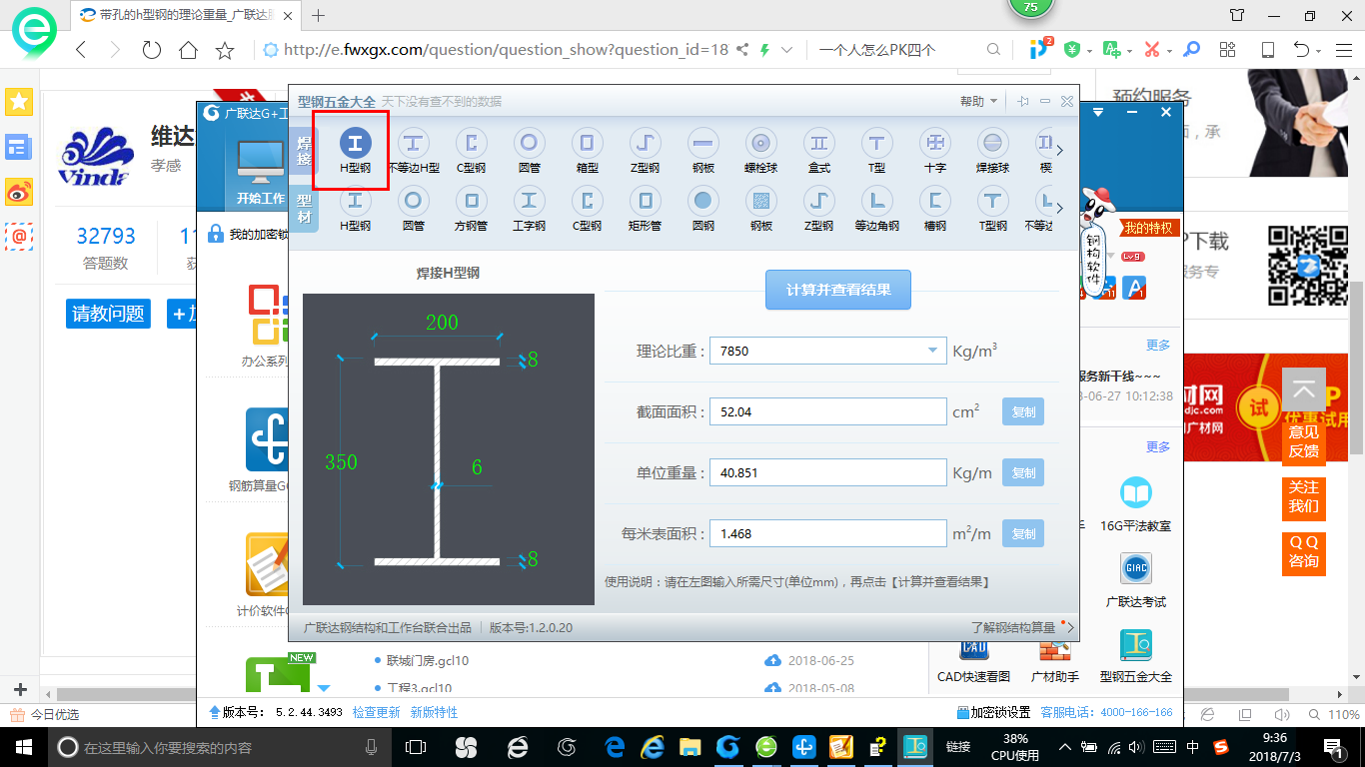The height and width of the screenshot is (767, 1365).
Task: Bookmark page with star icon
Action: click(225, 49)
